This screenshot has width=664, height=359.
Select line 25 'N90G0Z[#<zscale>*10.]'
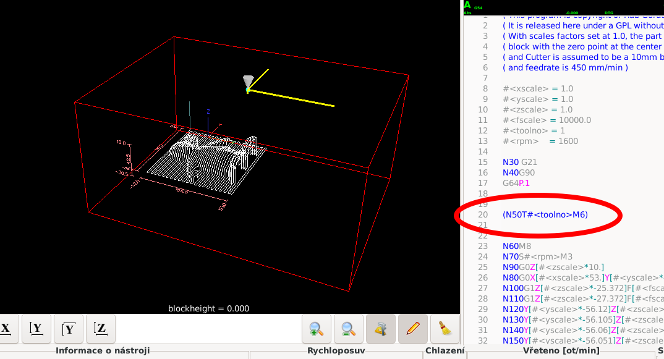point(553,268)
